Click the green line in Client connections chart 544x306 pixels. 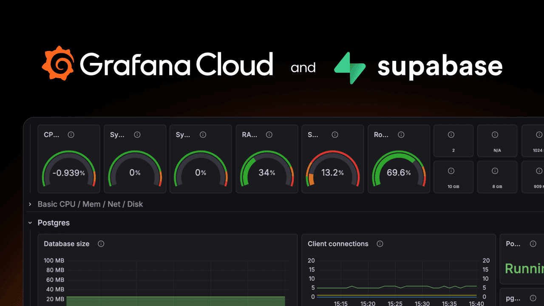click(x=397, y=287)
